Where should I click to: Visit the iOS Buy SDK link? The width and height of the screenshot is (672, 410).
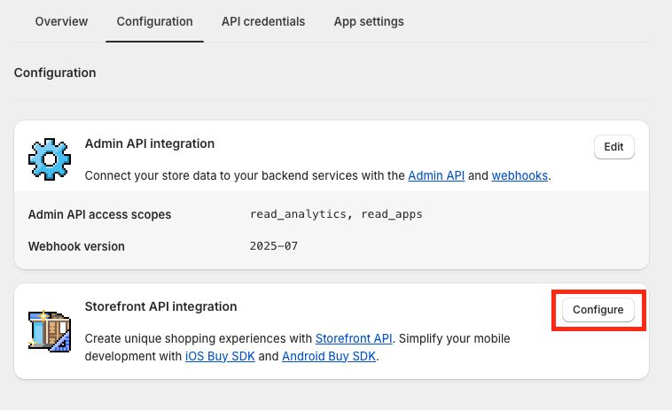[220, 356]
